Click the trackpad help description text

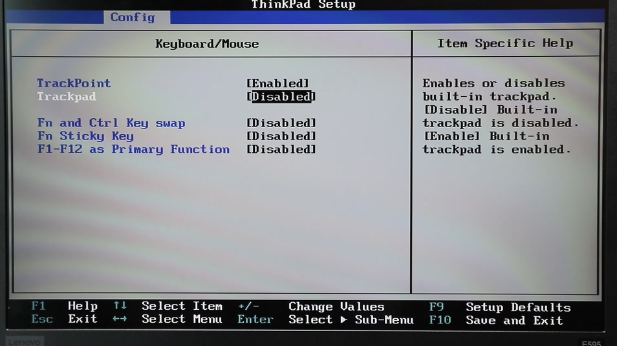[501, 116]
